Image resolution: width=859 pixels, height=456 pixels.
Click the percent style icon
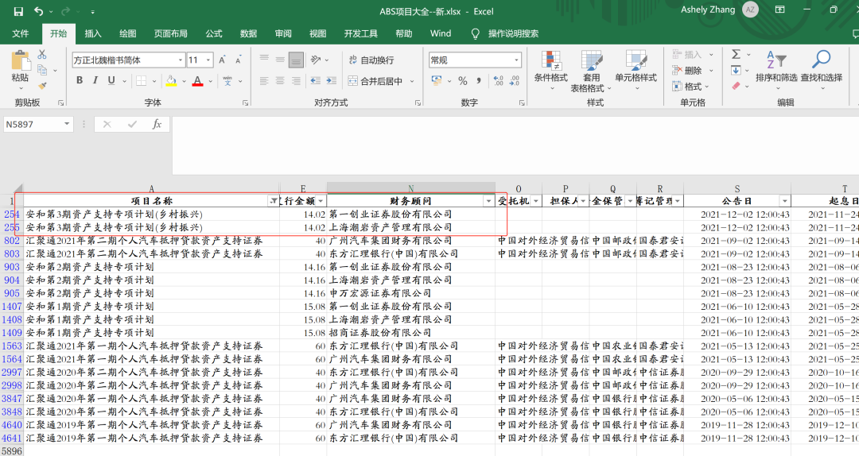click(x=463, y=81)
